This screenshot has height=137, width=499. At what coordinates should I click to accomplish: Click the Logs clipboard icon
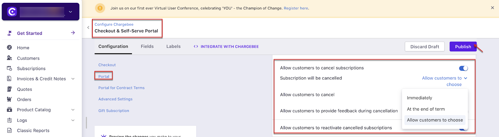point(9,120)
